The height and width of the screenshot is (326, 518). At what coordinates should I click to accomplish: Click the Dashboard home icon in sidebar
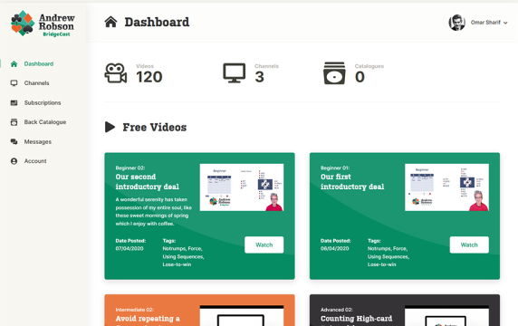14,63
